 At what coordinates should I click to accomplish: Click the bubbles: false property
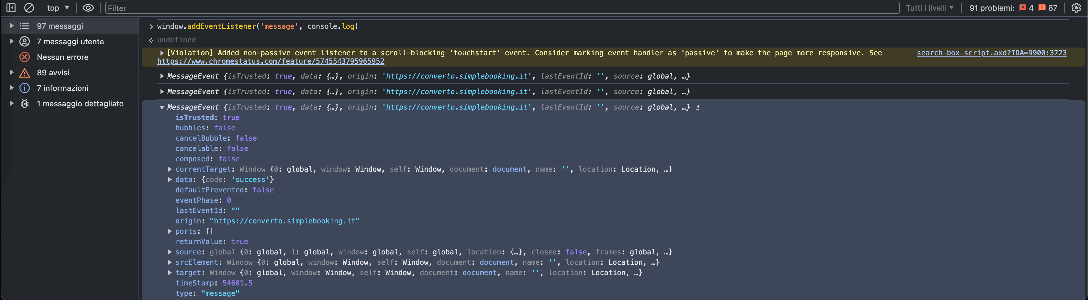click(x=205, y=128)
